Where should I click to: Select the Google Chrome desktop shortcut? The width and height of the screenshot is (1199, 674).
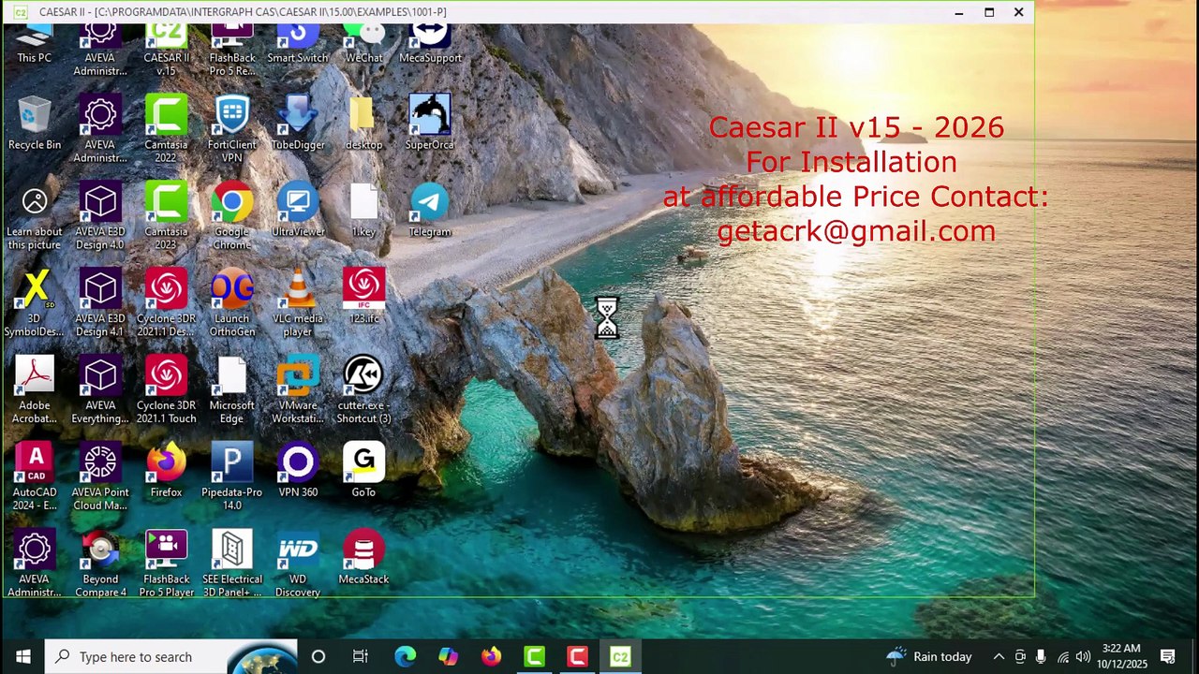[x=231, y=216]
